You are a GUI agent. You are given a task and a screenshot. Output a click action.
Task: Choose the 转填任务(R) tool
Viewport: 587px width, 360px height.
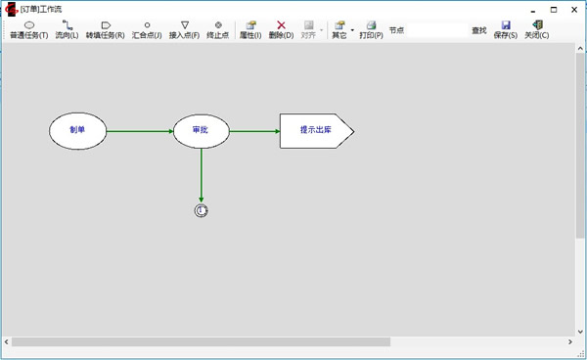pyautogui.click(x=106, y=30)
